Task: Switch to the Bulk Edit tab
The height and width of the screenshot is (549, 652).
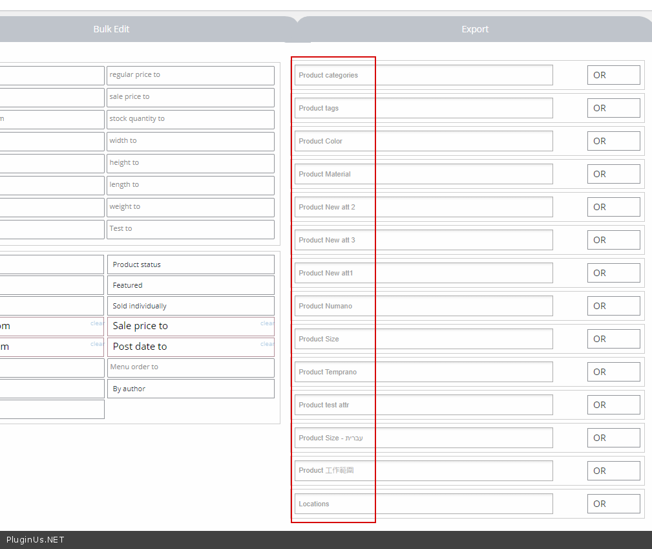Action: (x=111, y=29)
